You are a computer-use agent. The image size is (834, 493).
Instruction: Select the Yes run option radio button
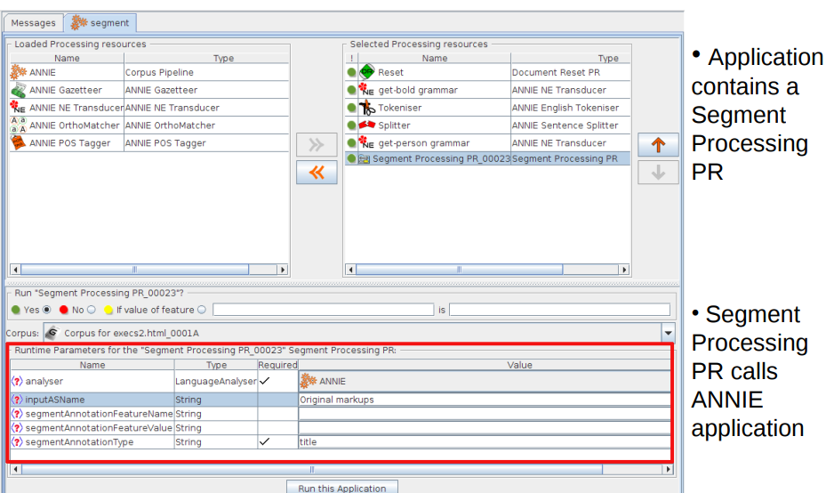tap(47, 310)
